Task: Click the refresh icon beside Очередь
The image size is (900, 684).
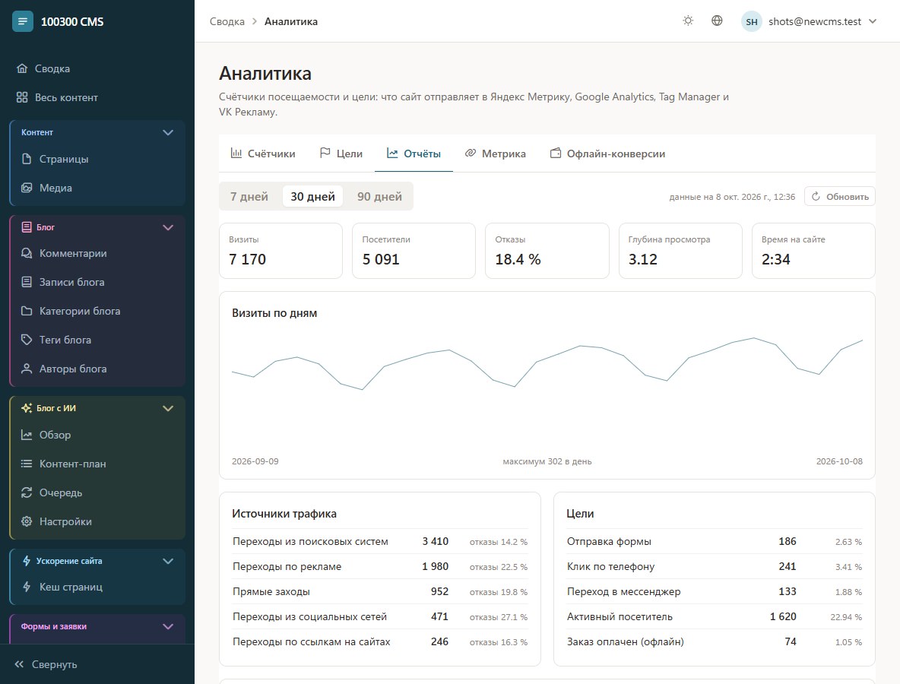Action: [27, 492]
